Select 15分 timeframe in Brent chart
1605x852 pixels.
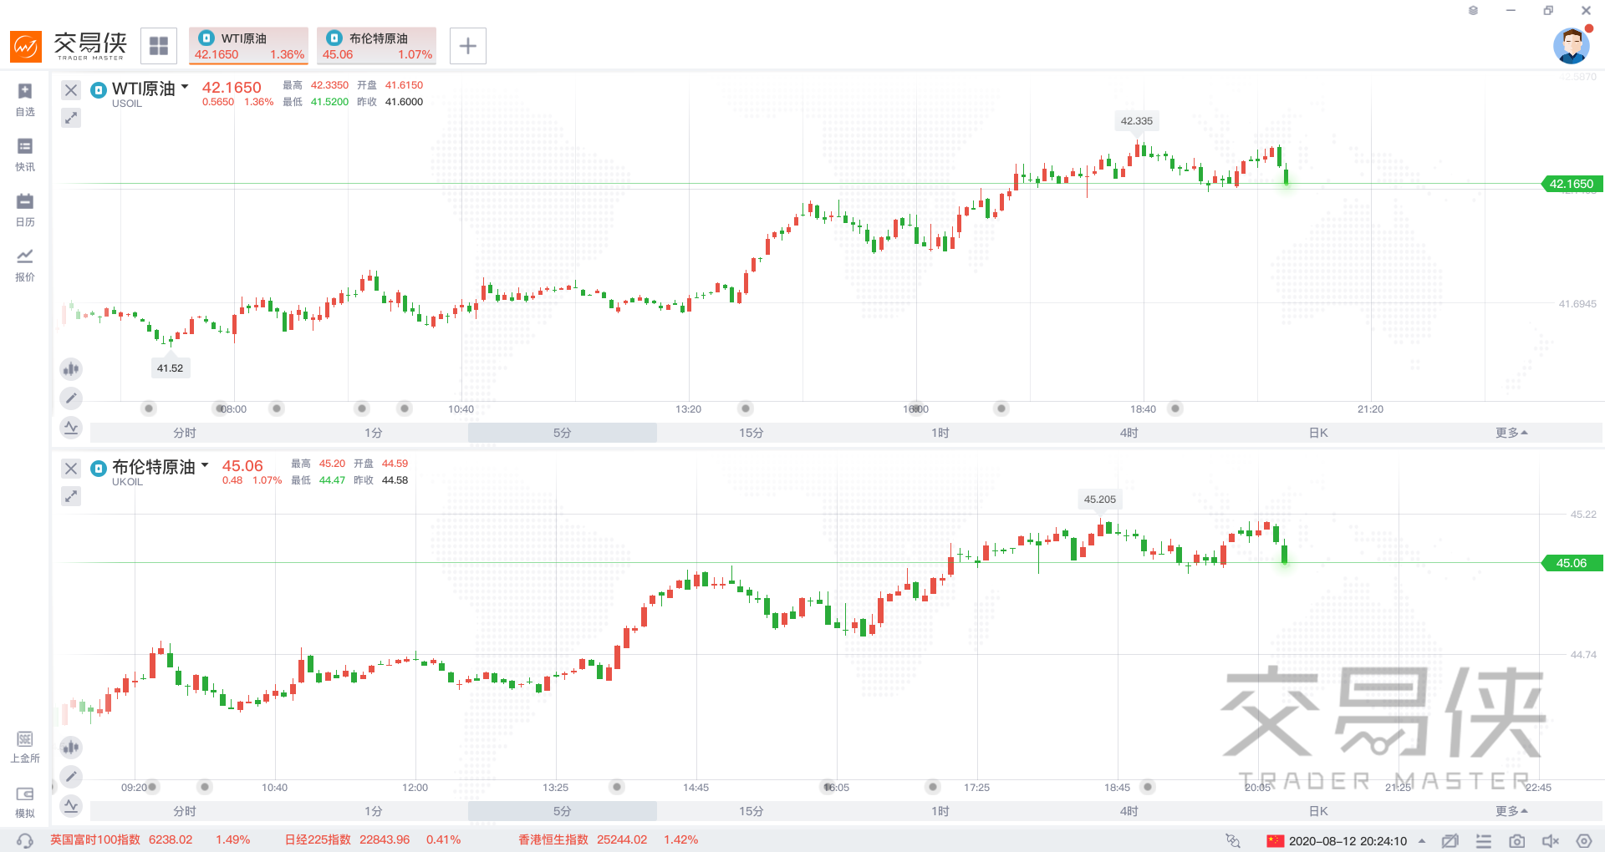point(752,811)
